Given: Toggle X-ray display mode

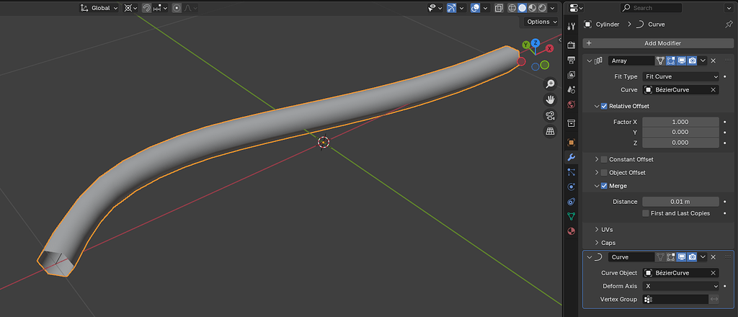Looking at the screenshot, I should 499,8.
